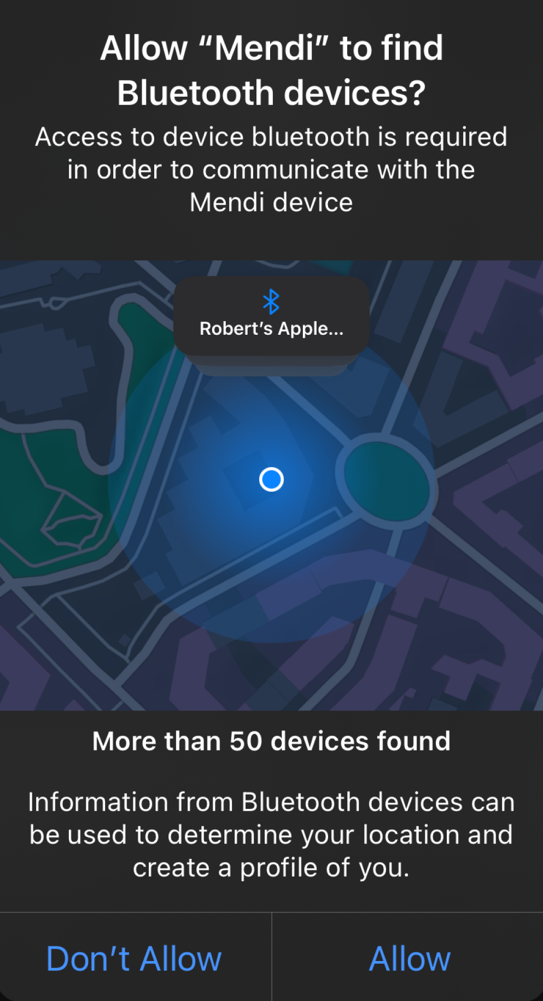This screenshot has height=1001, width=543.
Task: Select the Robert's Apple... device label
Action: [272, 329]
